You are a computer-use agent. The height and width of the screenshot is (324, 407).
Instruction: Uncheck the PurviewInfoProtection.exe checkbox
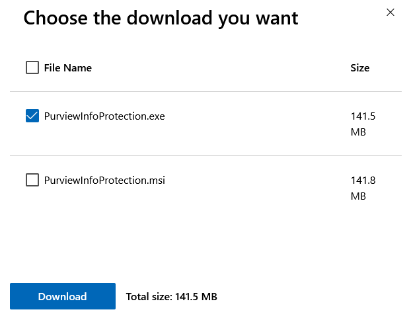coord(32,116)
